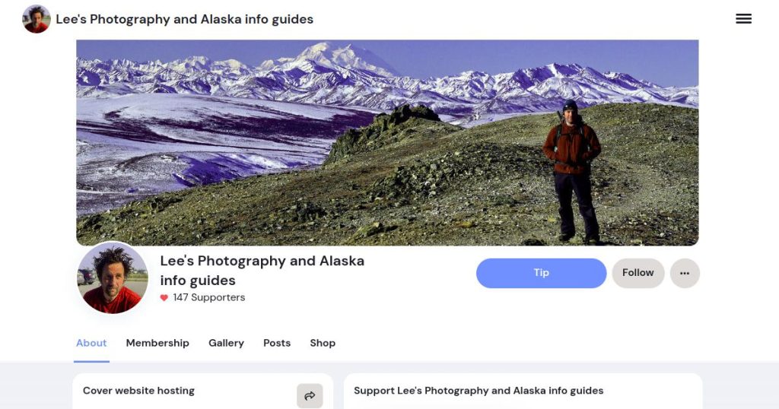The height and width of the screenshot is (409, 779).
Task: Switch to the Membership tab
Action: click(x=157, y=343)
